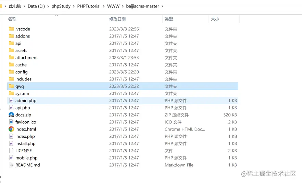302x183 pixels.
Task: Expand the chevron after 此电脑 in path
Action: 24,6
